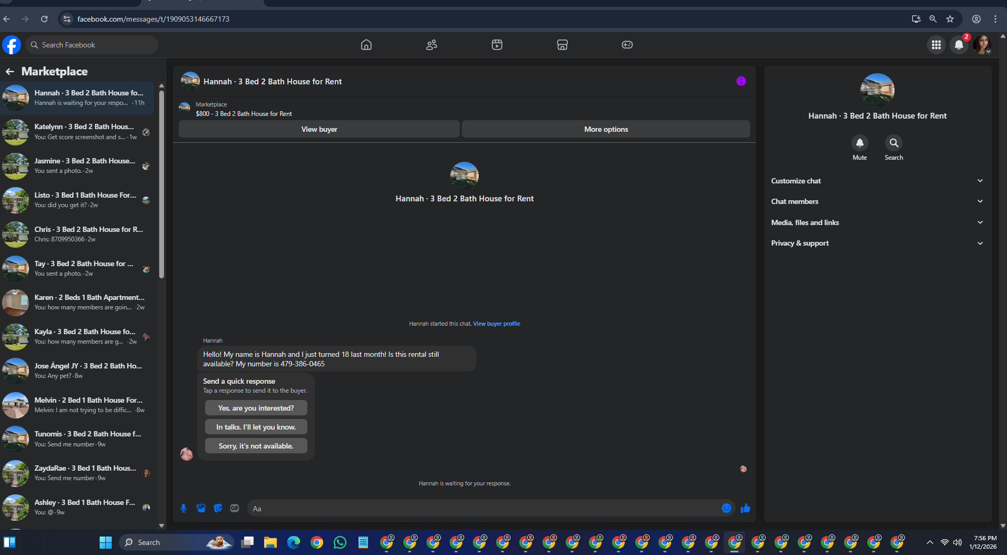
Task: Search within the conversation
Action: point(894,143)
